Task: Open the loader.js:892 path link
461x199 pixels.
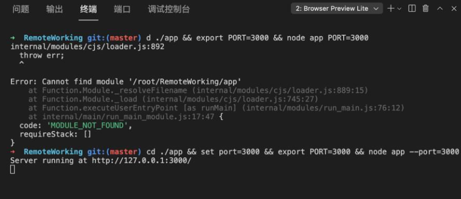Action: point(87,47)
